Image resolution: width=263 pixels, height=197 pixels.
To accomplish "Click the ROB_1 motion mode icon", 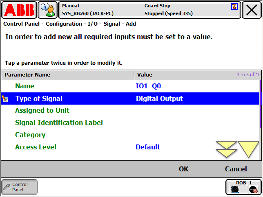I will pyautogui.click(x=253, y=190).
